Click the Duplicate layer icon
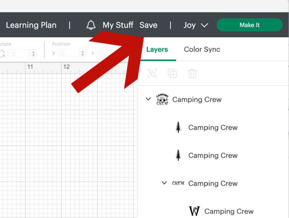Image resolution: width=289 pixels, height=218 pixels. tap(172, 73)
